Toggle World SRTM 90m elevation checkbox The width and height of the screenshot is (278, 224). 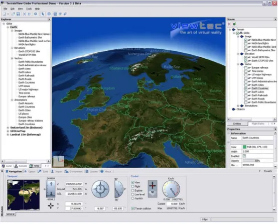coord(246,57)
